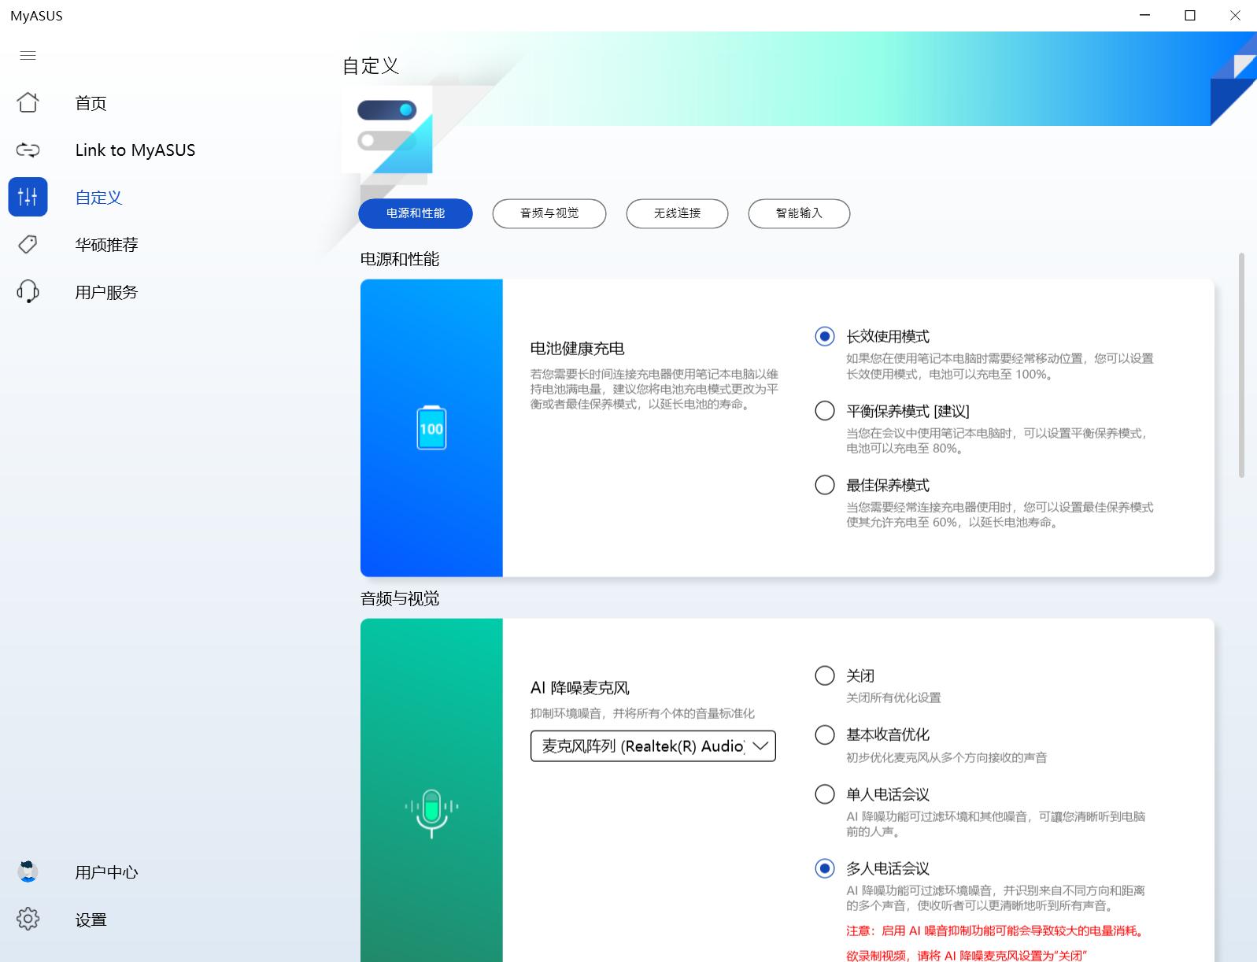Click the 电源和性能 section heading
The image size is (1257, 962).
400,259
